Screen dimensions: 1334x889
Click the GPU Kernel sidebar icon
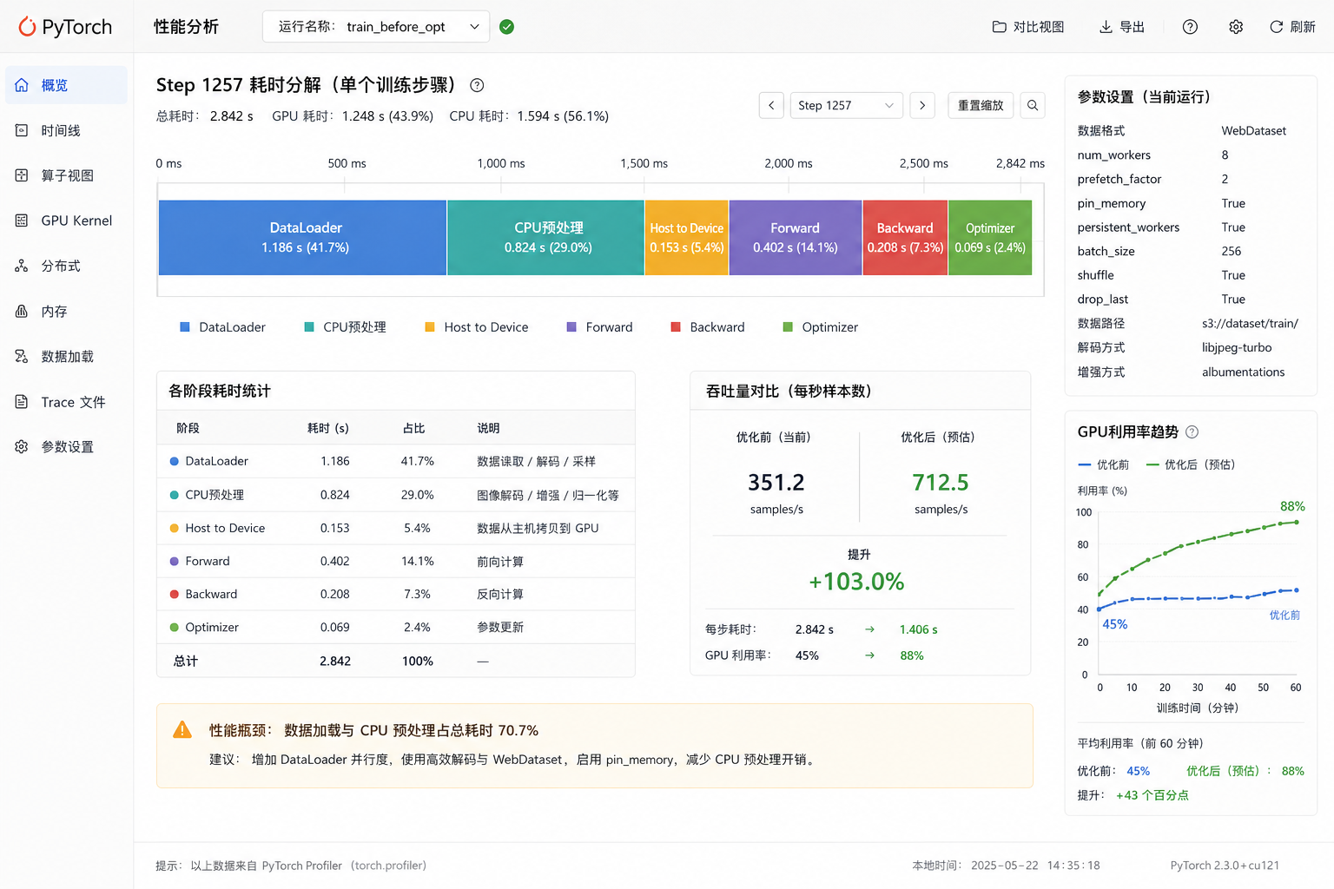coord(22,221)
